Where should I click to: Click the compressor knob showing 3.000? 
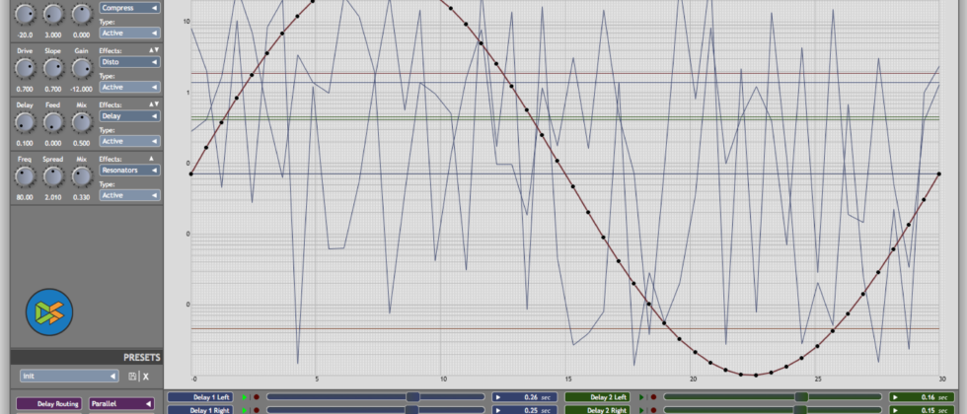point(53,14)
